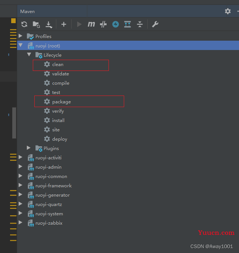Expand ruoyi-common module
This screenshot has width=239, height=253.
(x=20, y=176)
